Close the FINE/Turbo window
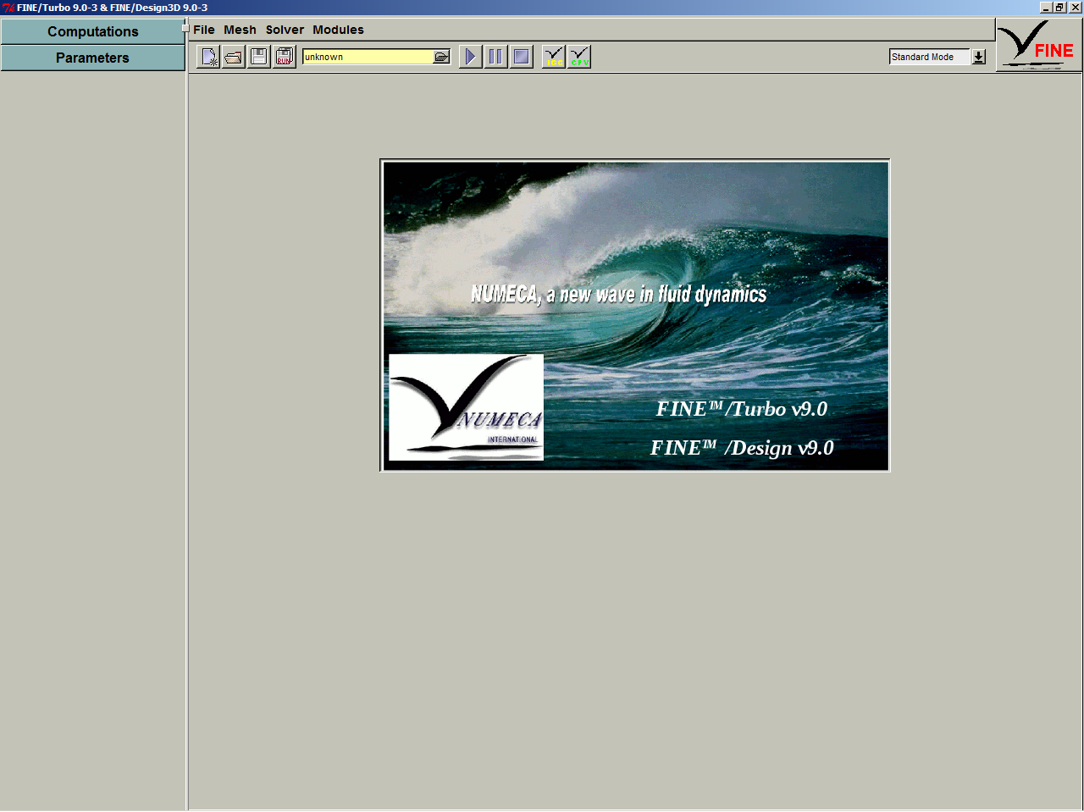Viewport: 1084px width, 812px height. tap(1076, 8)
